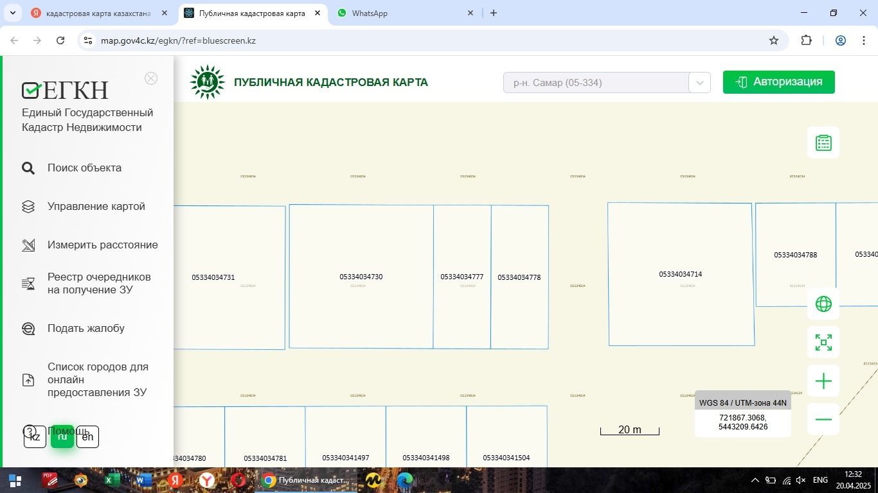Close the EGKN sidebar panel
The image size is (878, 493).
[x=151, y=78]
